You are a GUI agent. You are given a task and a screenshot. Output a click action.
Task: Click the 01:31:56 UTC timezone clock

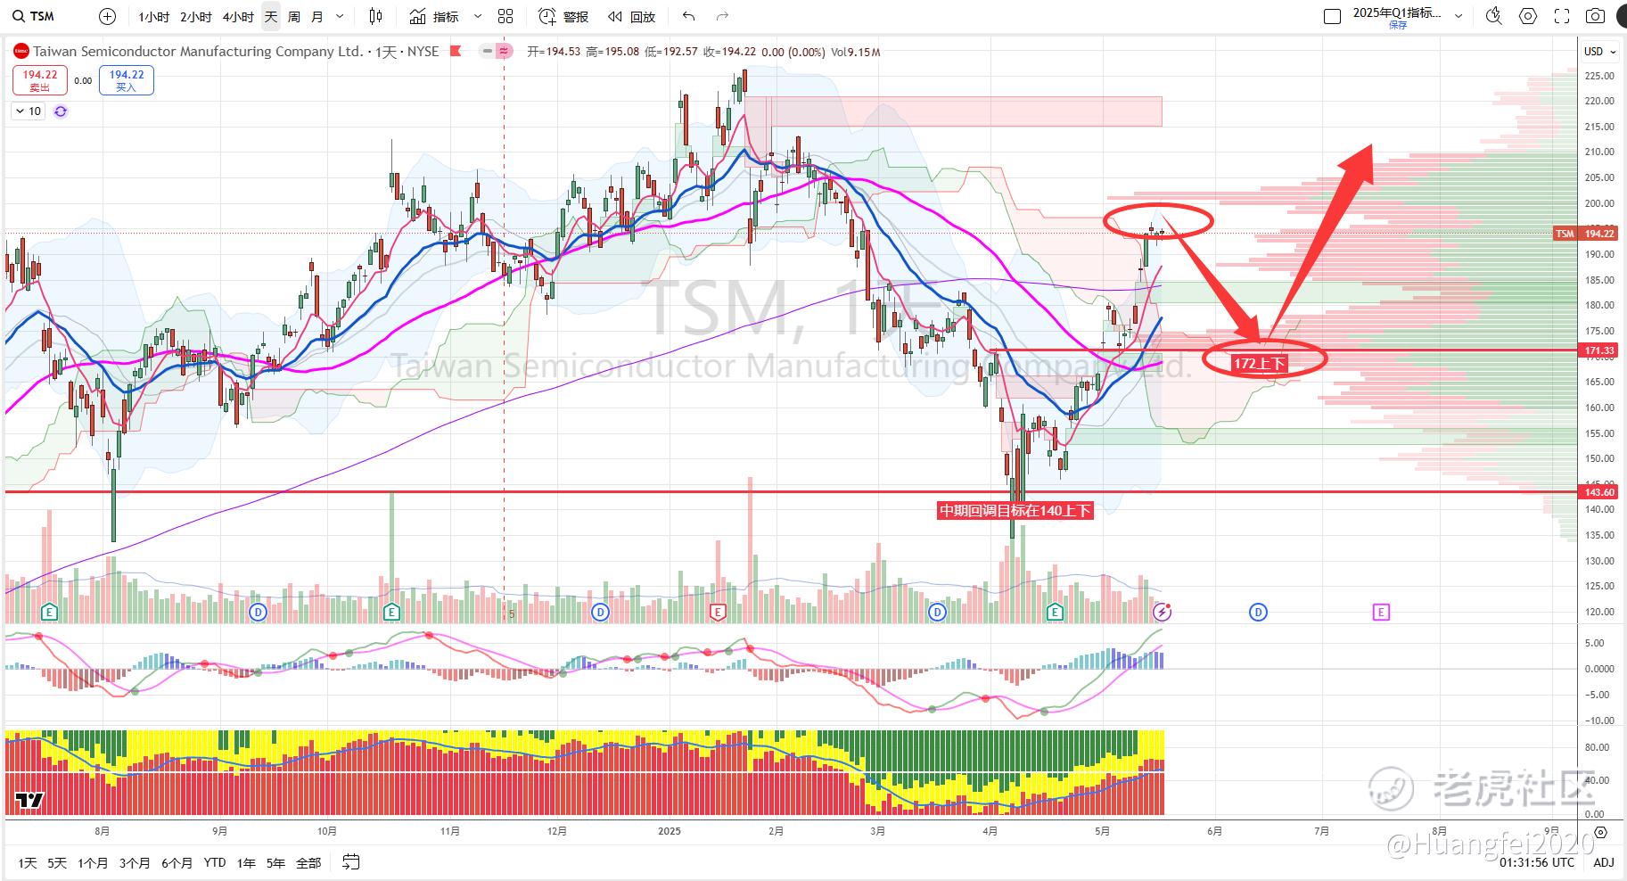(x=1536, y=862)
